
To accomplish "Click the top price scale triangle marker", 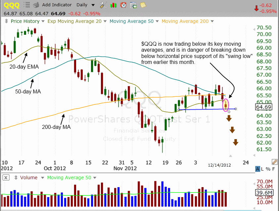I will 254,29.
